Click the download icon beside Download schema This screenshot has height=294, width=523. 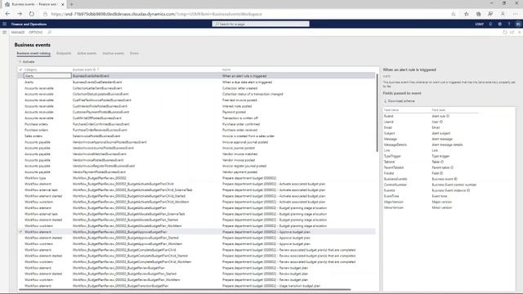click(x=385, y=101)
